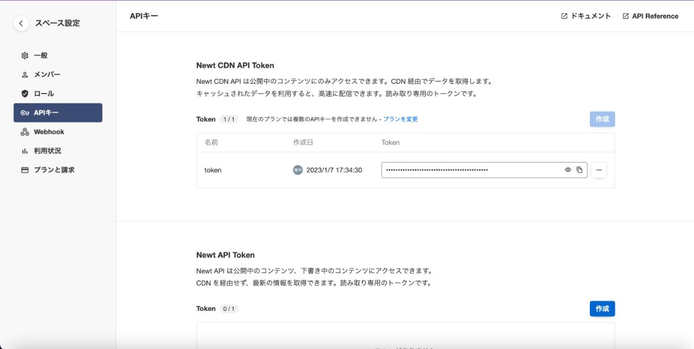Follow the プランを変更 link
The height and width of the screenshot is (349, 694).
(401, 119)
